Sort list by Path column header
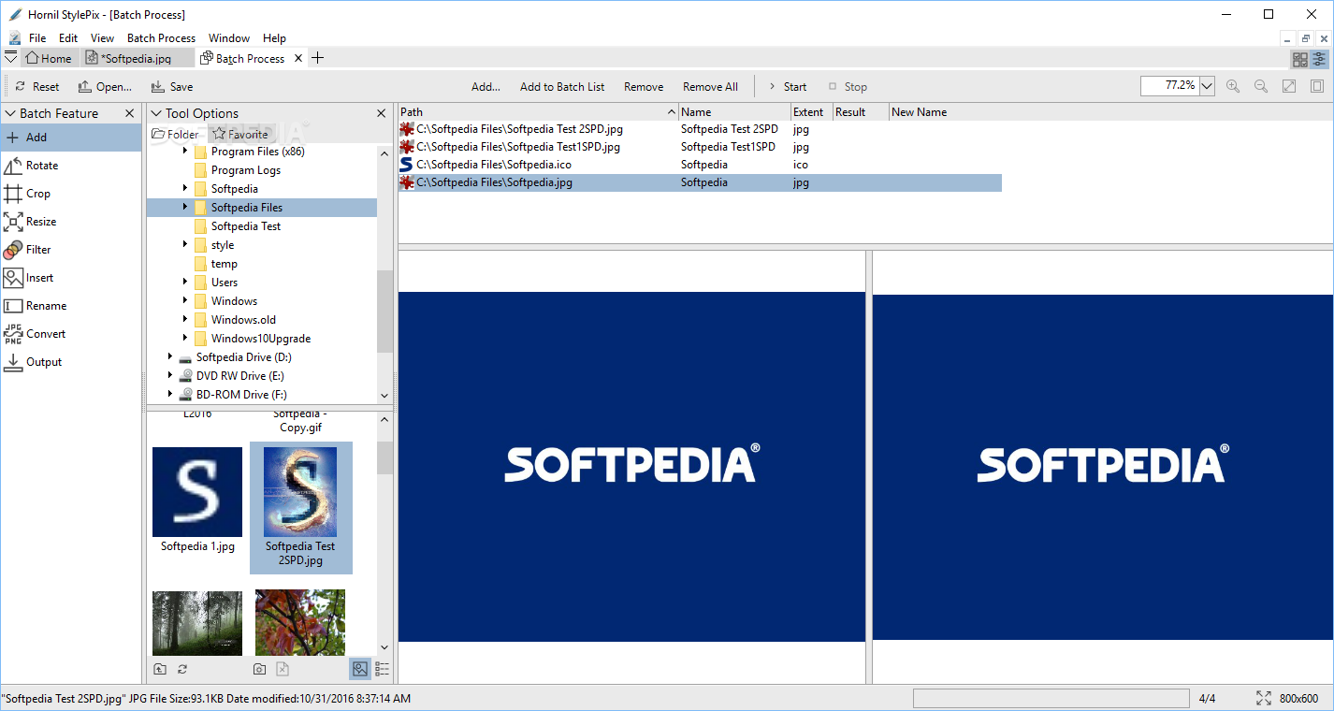Screen dimensions: 1334x711 [538, 111]
